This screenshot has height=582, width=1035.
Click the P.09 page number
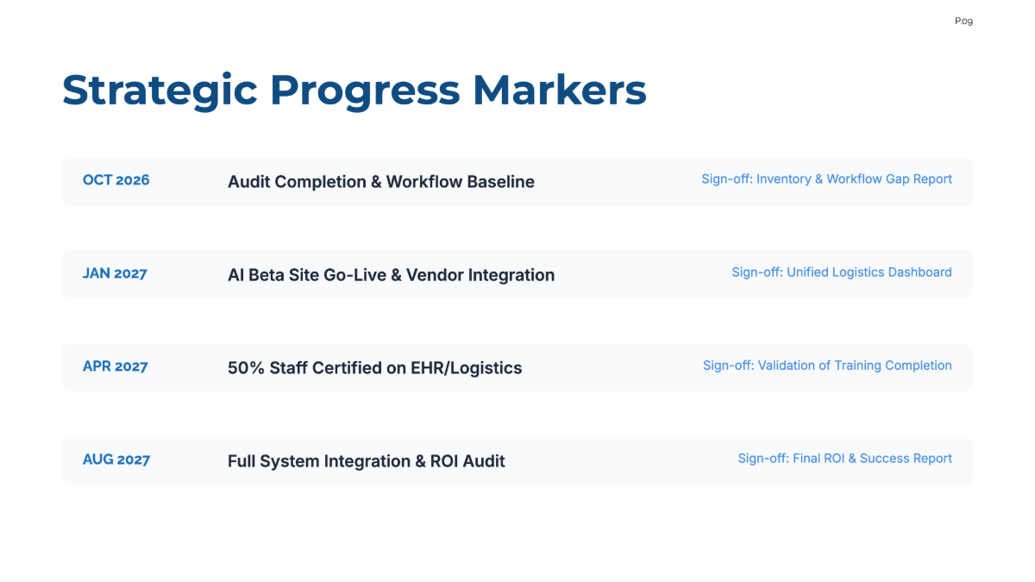click(963, 21)
